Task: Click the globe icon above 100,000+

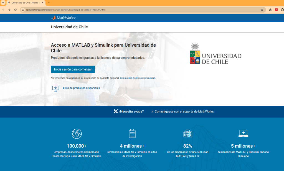Action: point(77,134)
